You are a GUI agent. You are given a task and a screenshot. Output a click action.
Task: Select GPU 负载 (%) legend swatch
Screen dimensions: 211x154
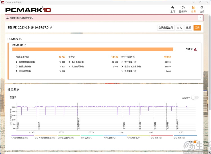click(x=162, y=136)
